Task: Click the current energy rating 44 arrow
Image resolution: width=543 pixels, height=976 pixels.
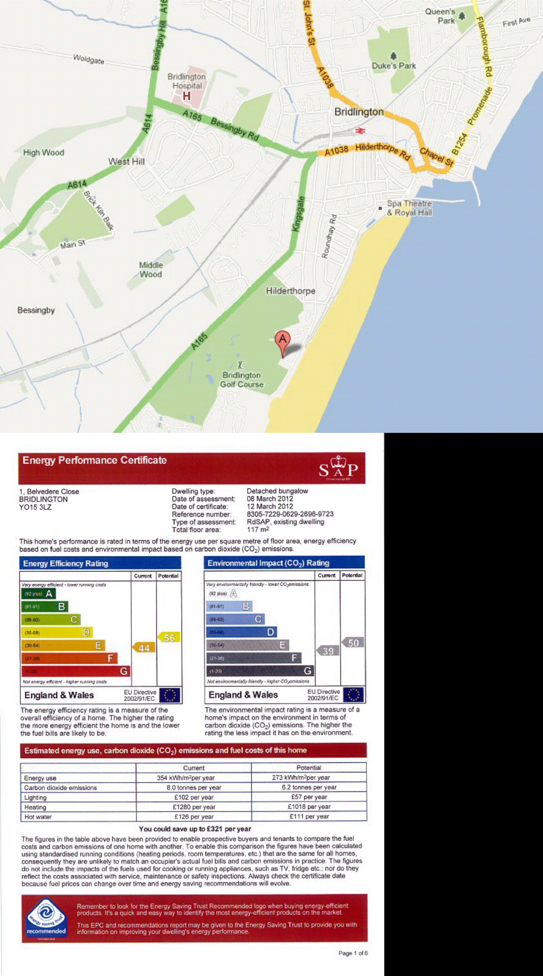Action: tap(144, 648)
